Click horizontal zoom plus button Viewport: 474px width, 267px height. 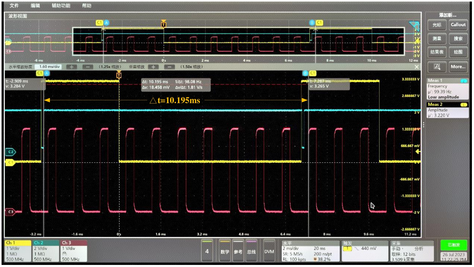(71, 67)
